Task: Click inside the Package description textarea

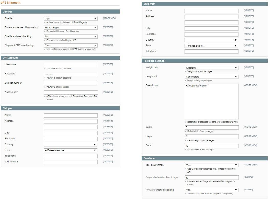Action: pyautogui.click(x=211, y=102)
